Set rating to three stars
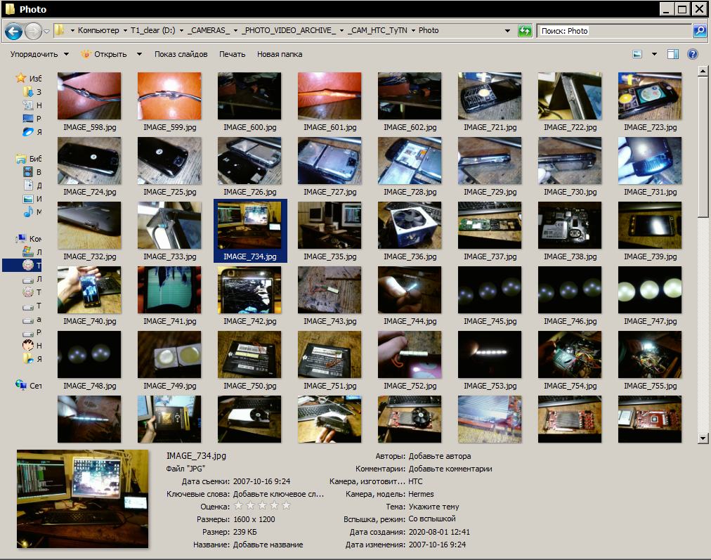Viewport: 711px width, 560px height. (262, 506)
